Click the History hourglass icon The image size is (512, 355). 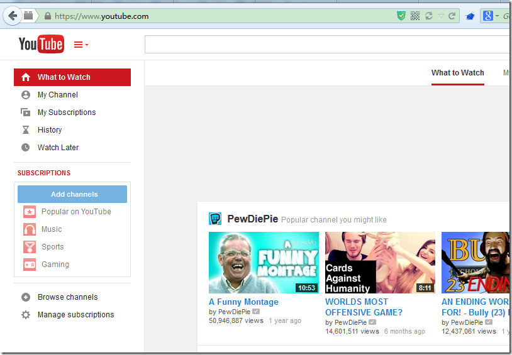(25, 130)
